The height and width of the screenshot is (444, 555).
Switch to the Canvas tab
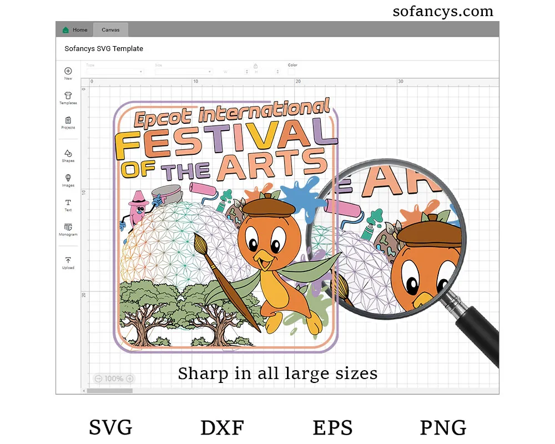coord(110,30)
